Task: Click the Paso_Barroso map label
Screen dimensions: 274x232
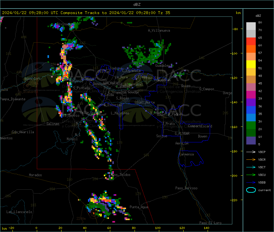Action: pos(186,188)
